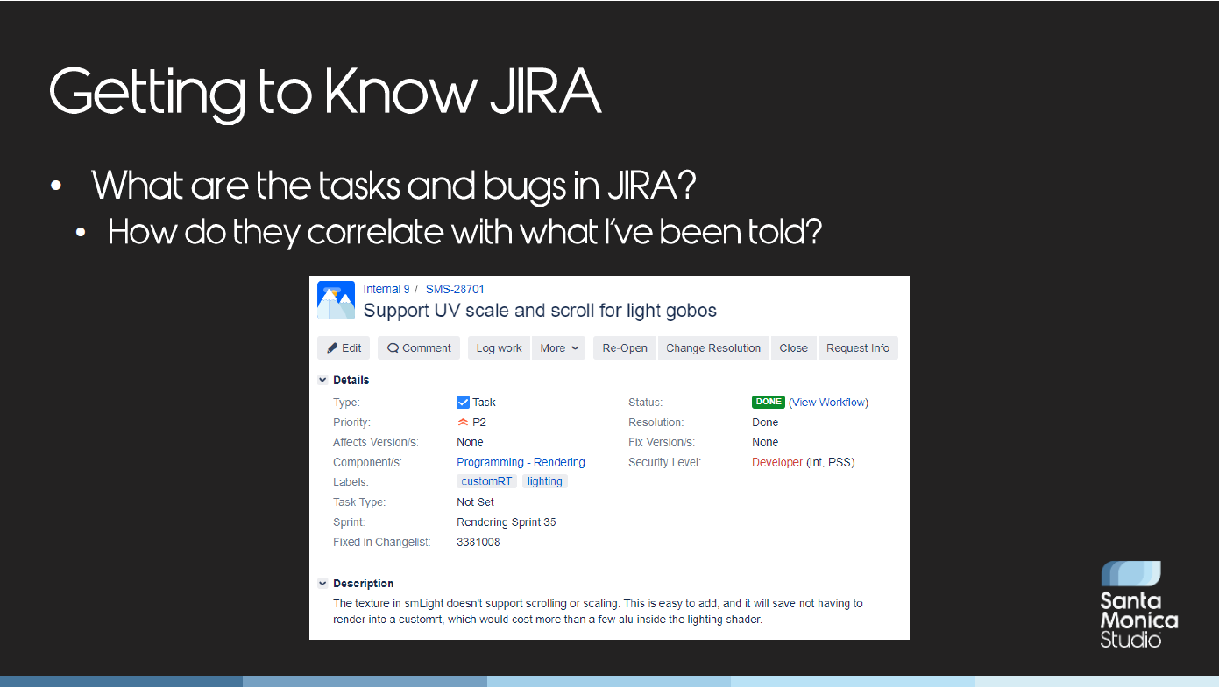This screenshot has height=687, width=1219.
Task: Click the P2 priority arrows icon
Action: [463, 423]
